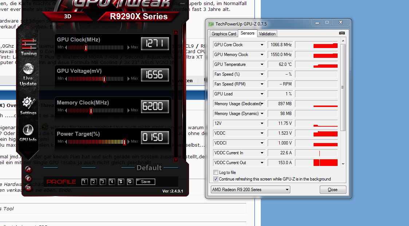Click the GPU Voltage slider handle

click(104, 79)
